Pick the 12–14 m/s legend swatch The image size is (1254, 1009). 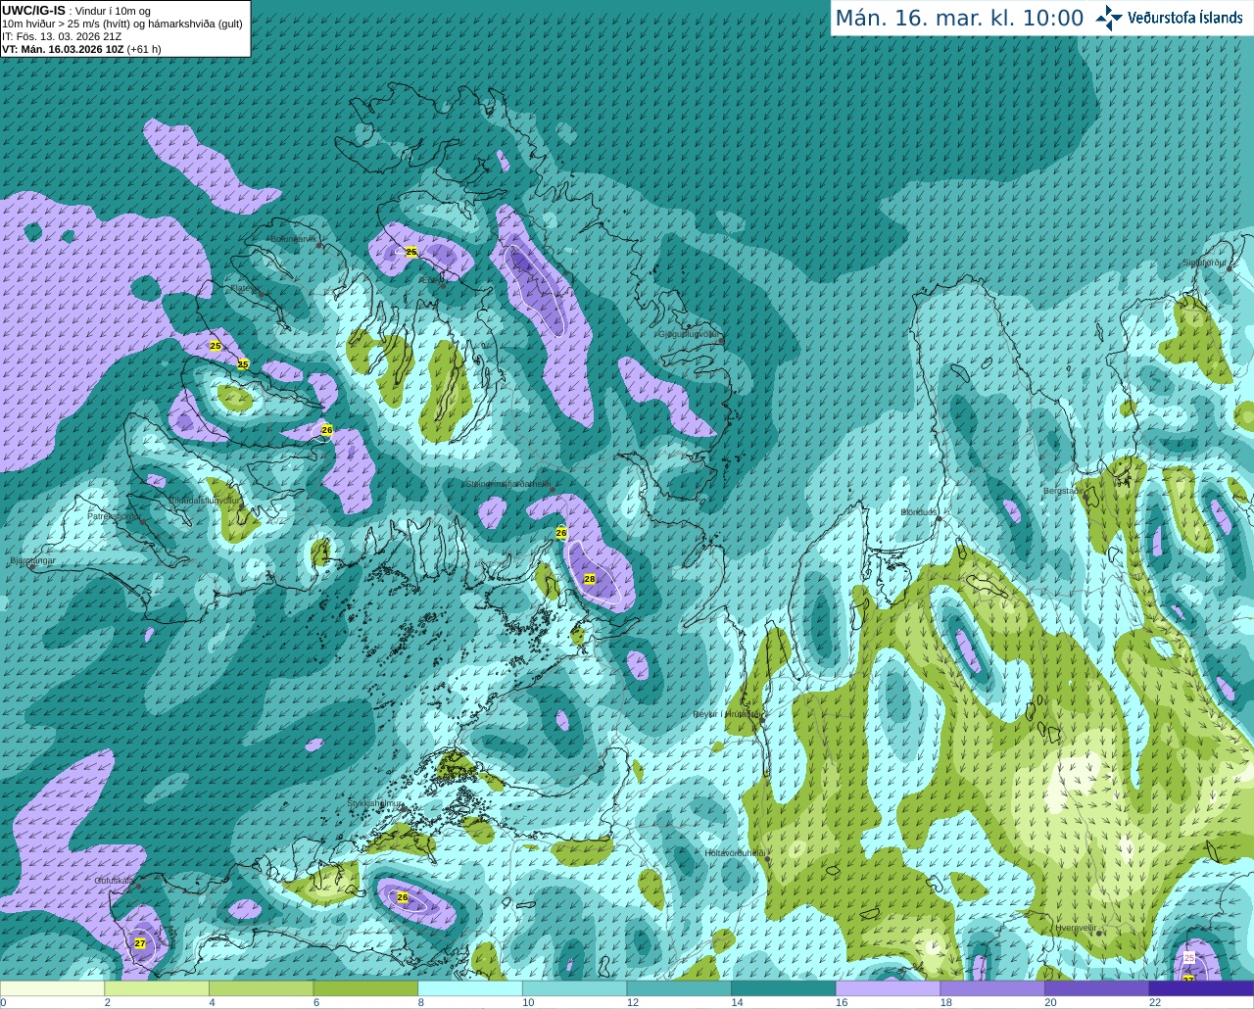point(679,988)
